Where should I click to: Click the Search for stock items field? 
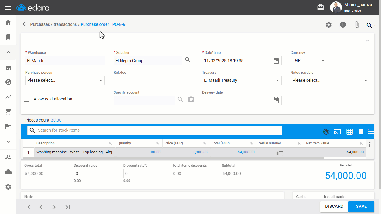point(155,130)
